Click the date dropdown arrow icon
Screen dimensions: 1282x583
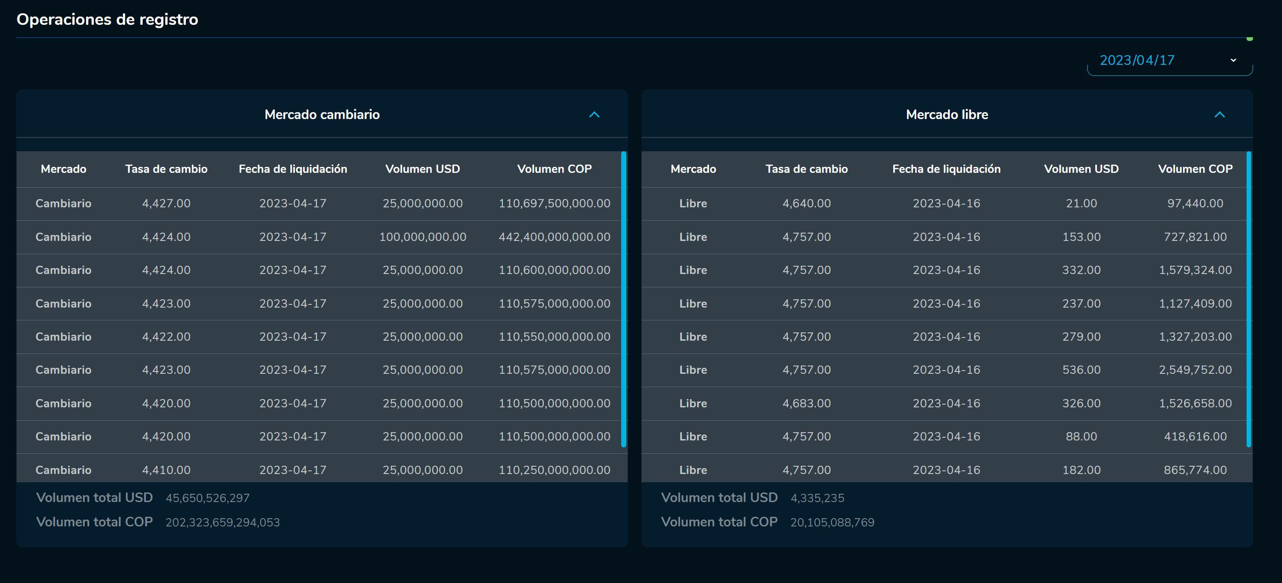pos(1233,61)
